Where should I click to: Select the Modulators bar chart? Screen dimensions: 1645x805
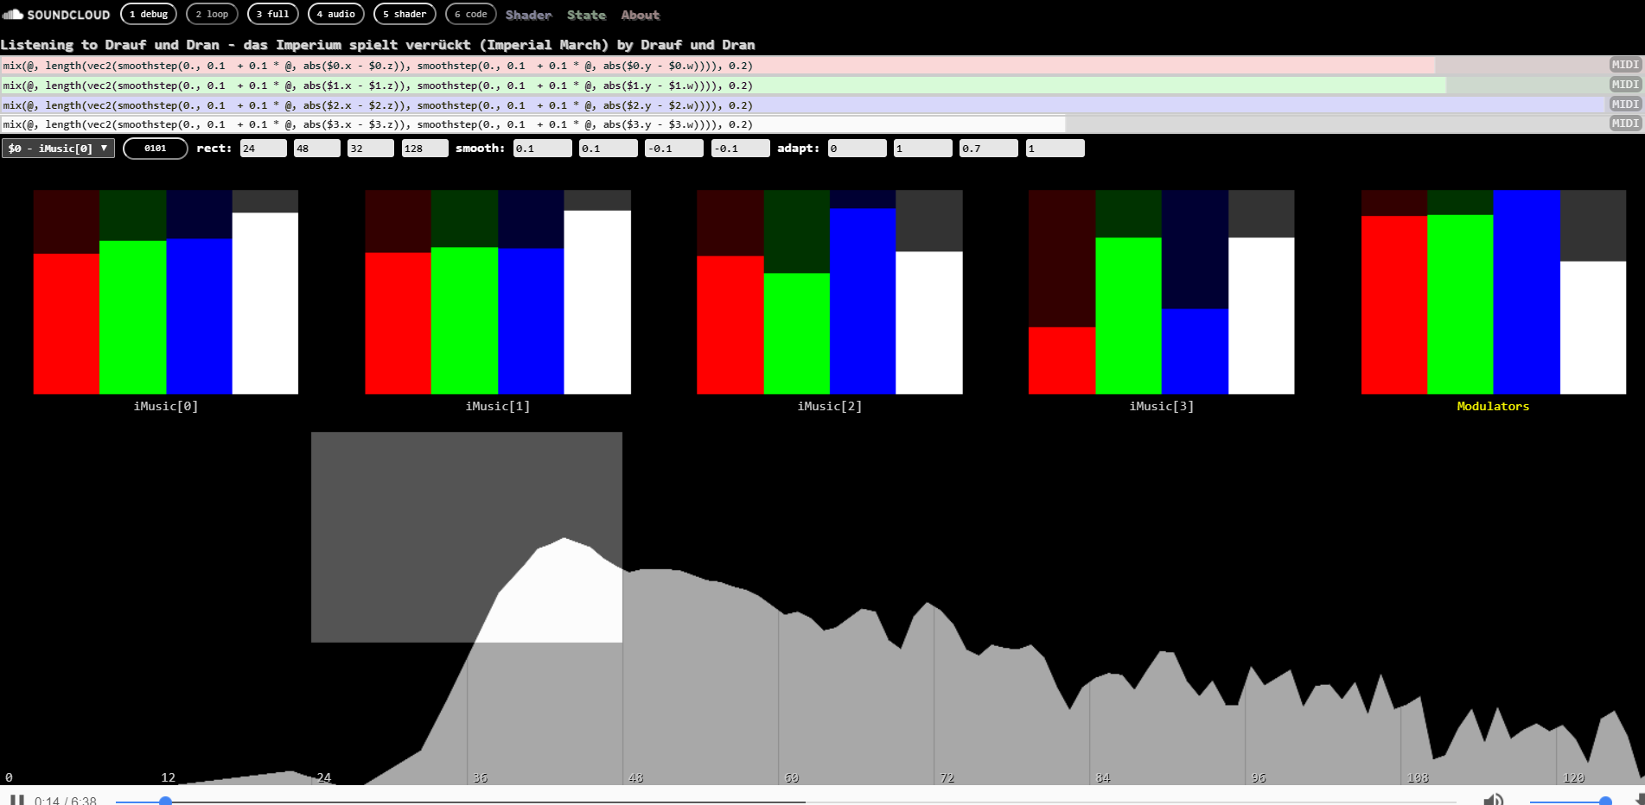1493,292
